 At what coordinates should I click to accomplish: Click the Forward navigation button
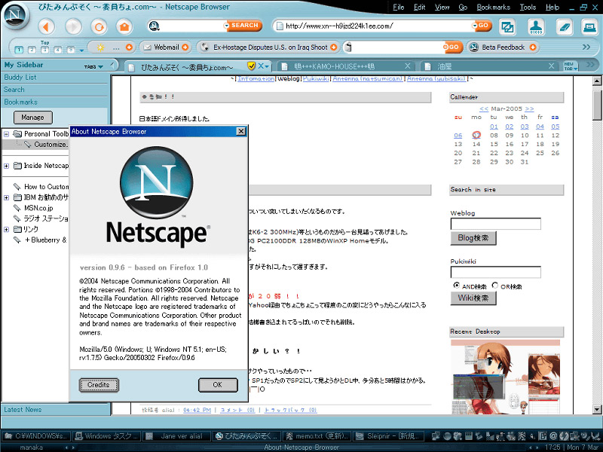(73, 26)
